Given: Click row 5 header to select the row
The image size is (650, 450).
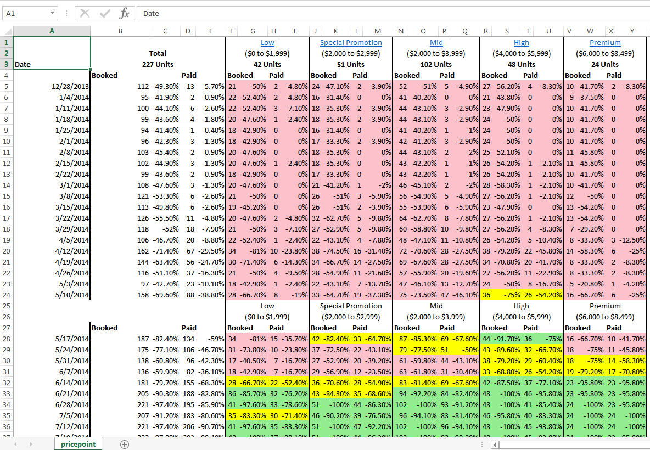Looking at the screenshot, I should point(6,86).
